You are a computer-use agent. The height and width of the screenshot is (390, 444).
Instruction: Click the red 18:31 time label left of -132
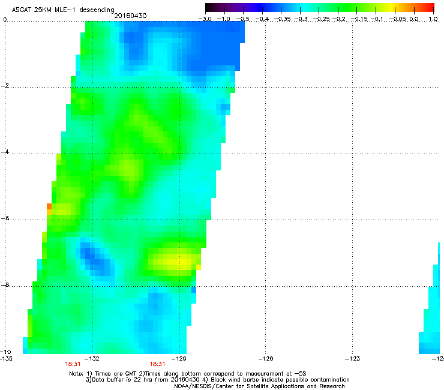pyautogui.click(x=73, y=364)
